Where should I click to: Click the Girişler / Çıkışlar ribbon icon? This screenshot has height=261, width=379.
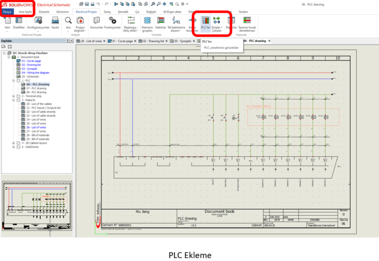[217, 22]
